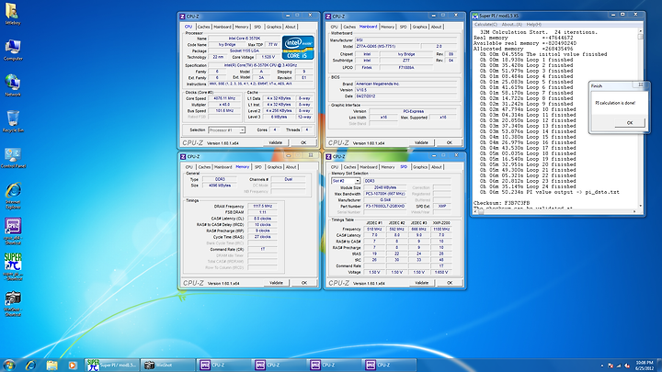Click the CPU Name value field
662x372 pixels.
[x=244, y=39]
